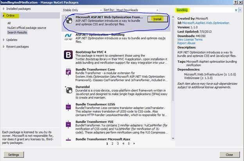The height and width of the screenshot is (161, 244).
Task: Go to next results page arrow
Action: click(134, 143)
